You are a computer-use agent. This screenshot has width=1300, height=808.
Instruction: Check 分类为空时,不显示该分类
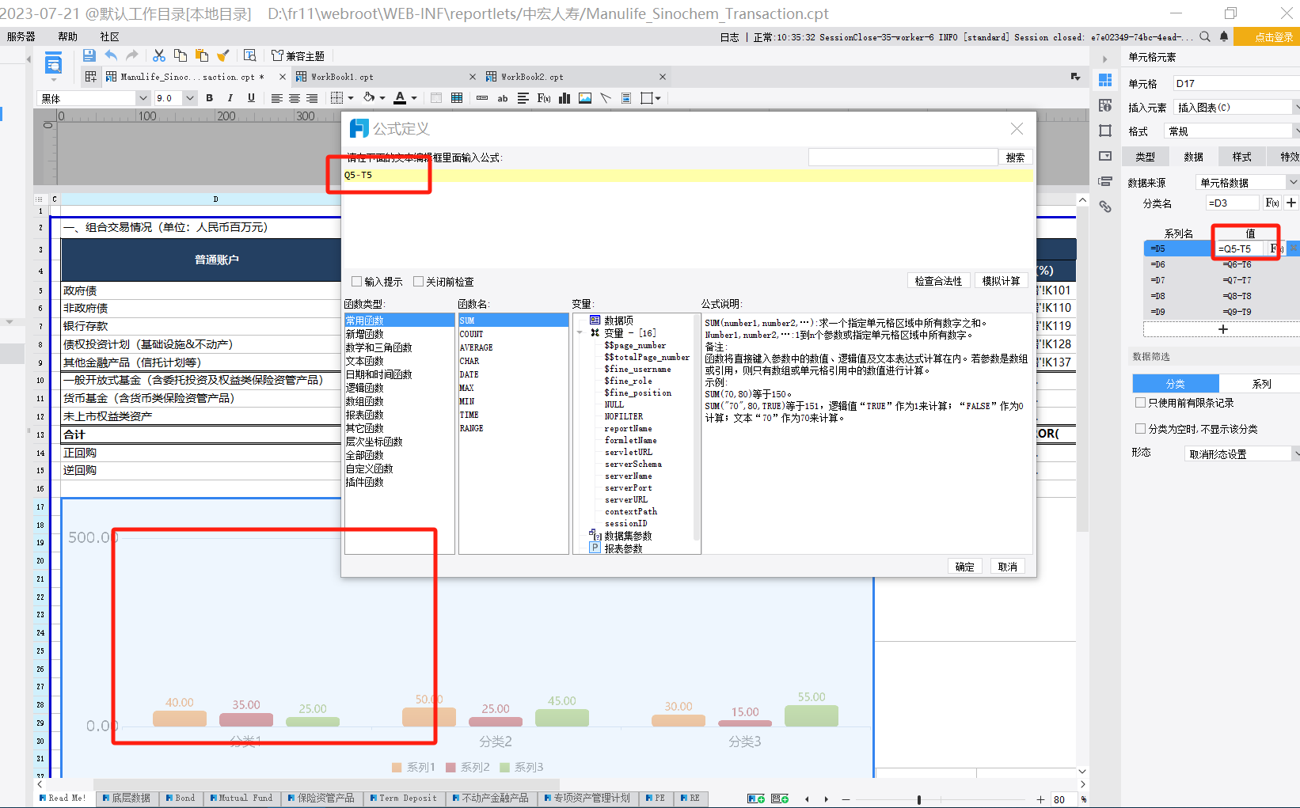coord(1141,429)
